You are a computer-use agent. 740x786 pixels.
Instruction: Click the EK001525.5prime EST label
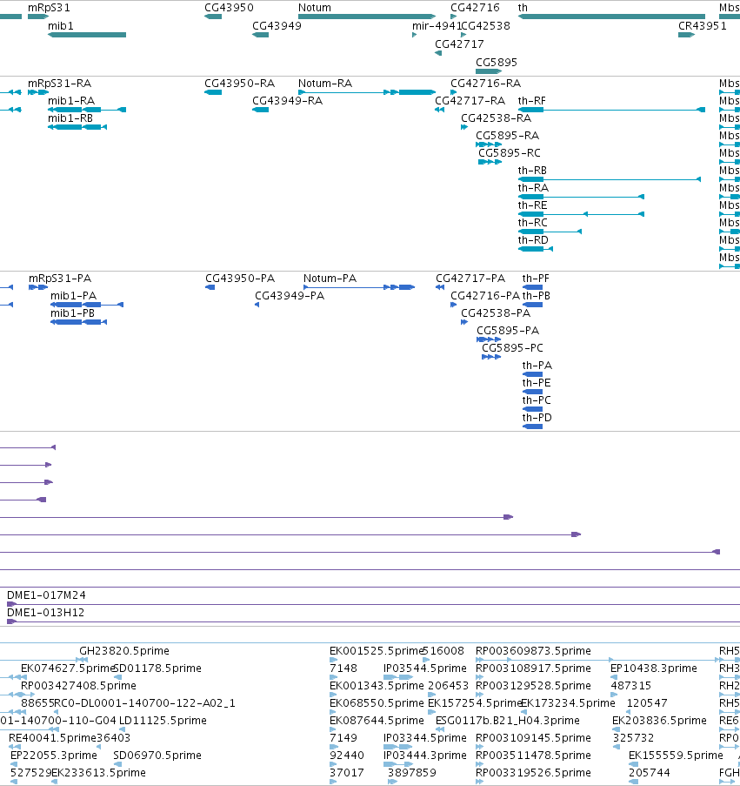point(376,651)
